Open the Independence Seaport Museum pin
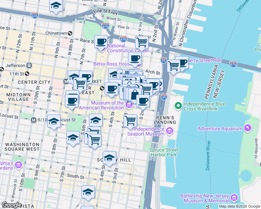Screen dimensions: 261x209 click(x=170, y=131)
